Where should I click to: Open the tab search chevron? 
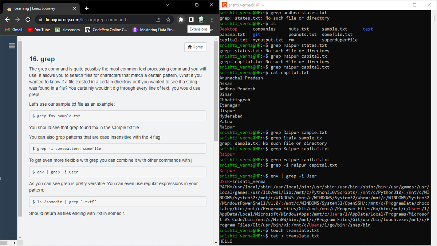pos(167,5)
